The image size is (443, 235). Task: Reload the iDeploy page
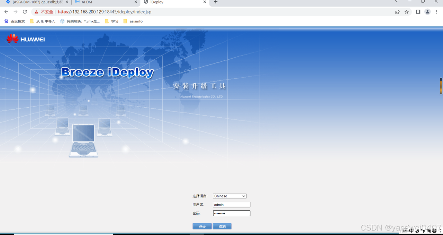25,12
